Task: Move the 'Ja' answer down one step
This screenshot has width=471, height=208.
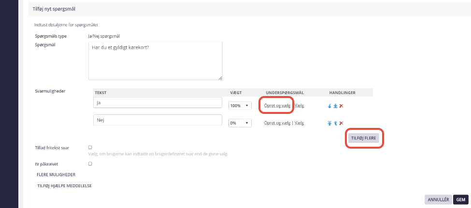Action: 330,106
